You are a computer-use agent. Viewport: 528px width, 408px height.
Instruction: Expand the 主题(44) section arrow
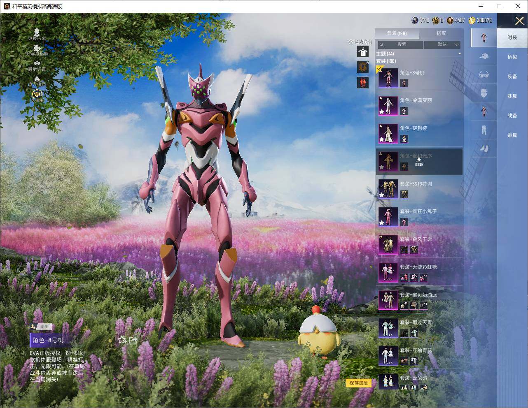[460, 54]
